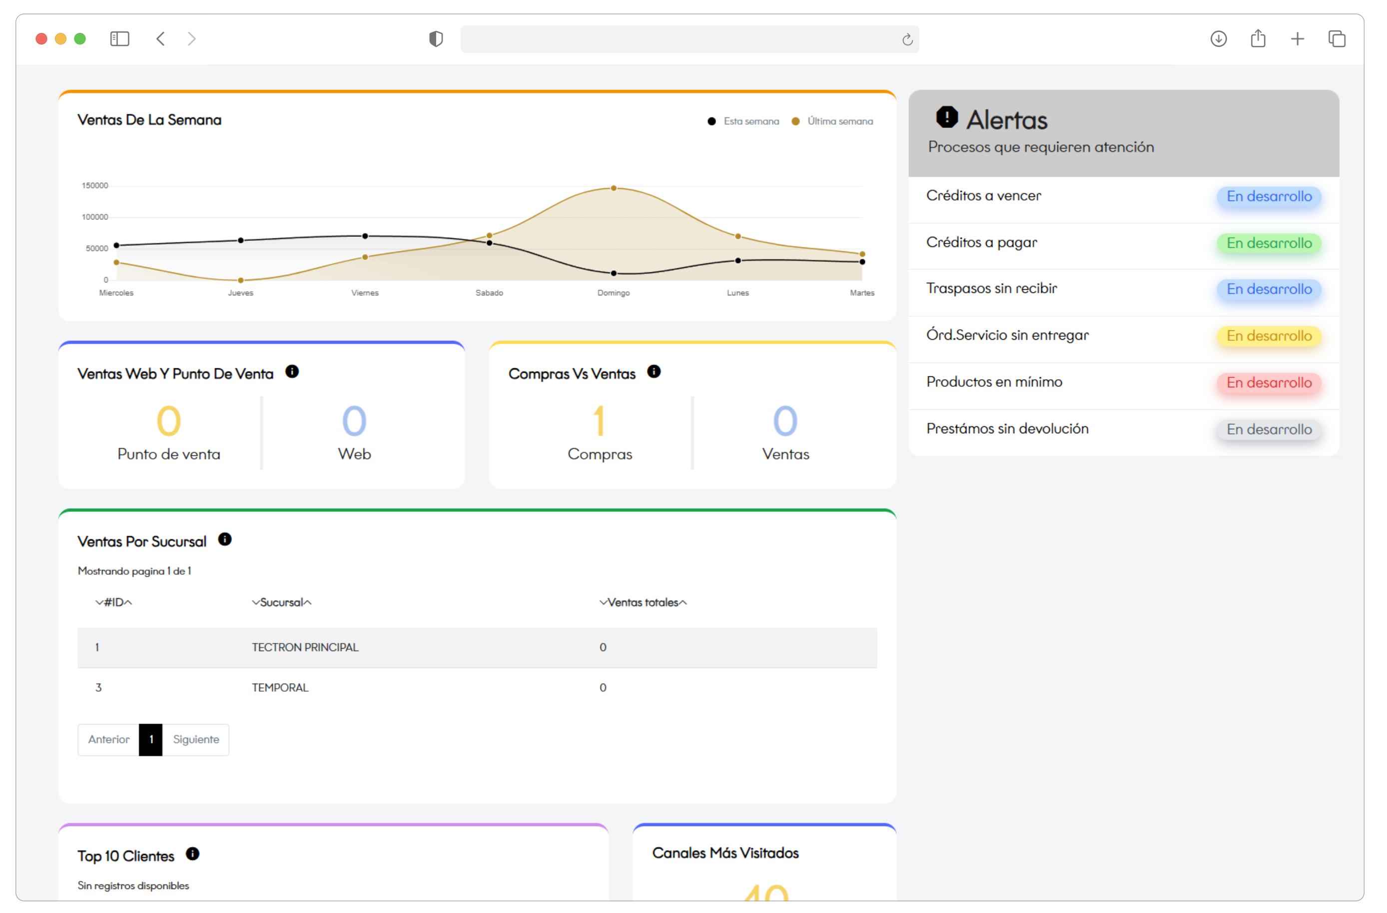The width and height of the screenshot is (1387, 913).
Task: Click the Alertas exclamation icon
Action: click(947, 117)
